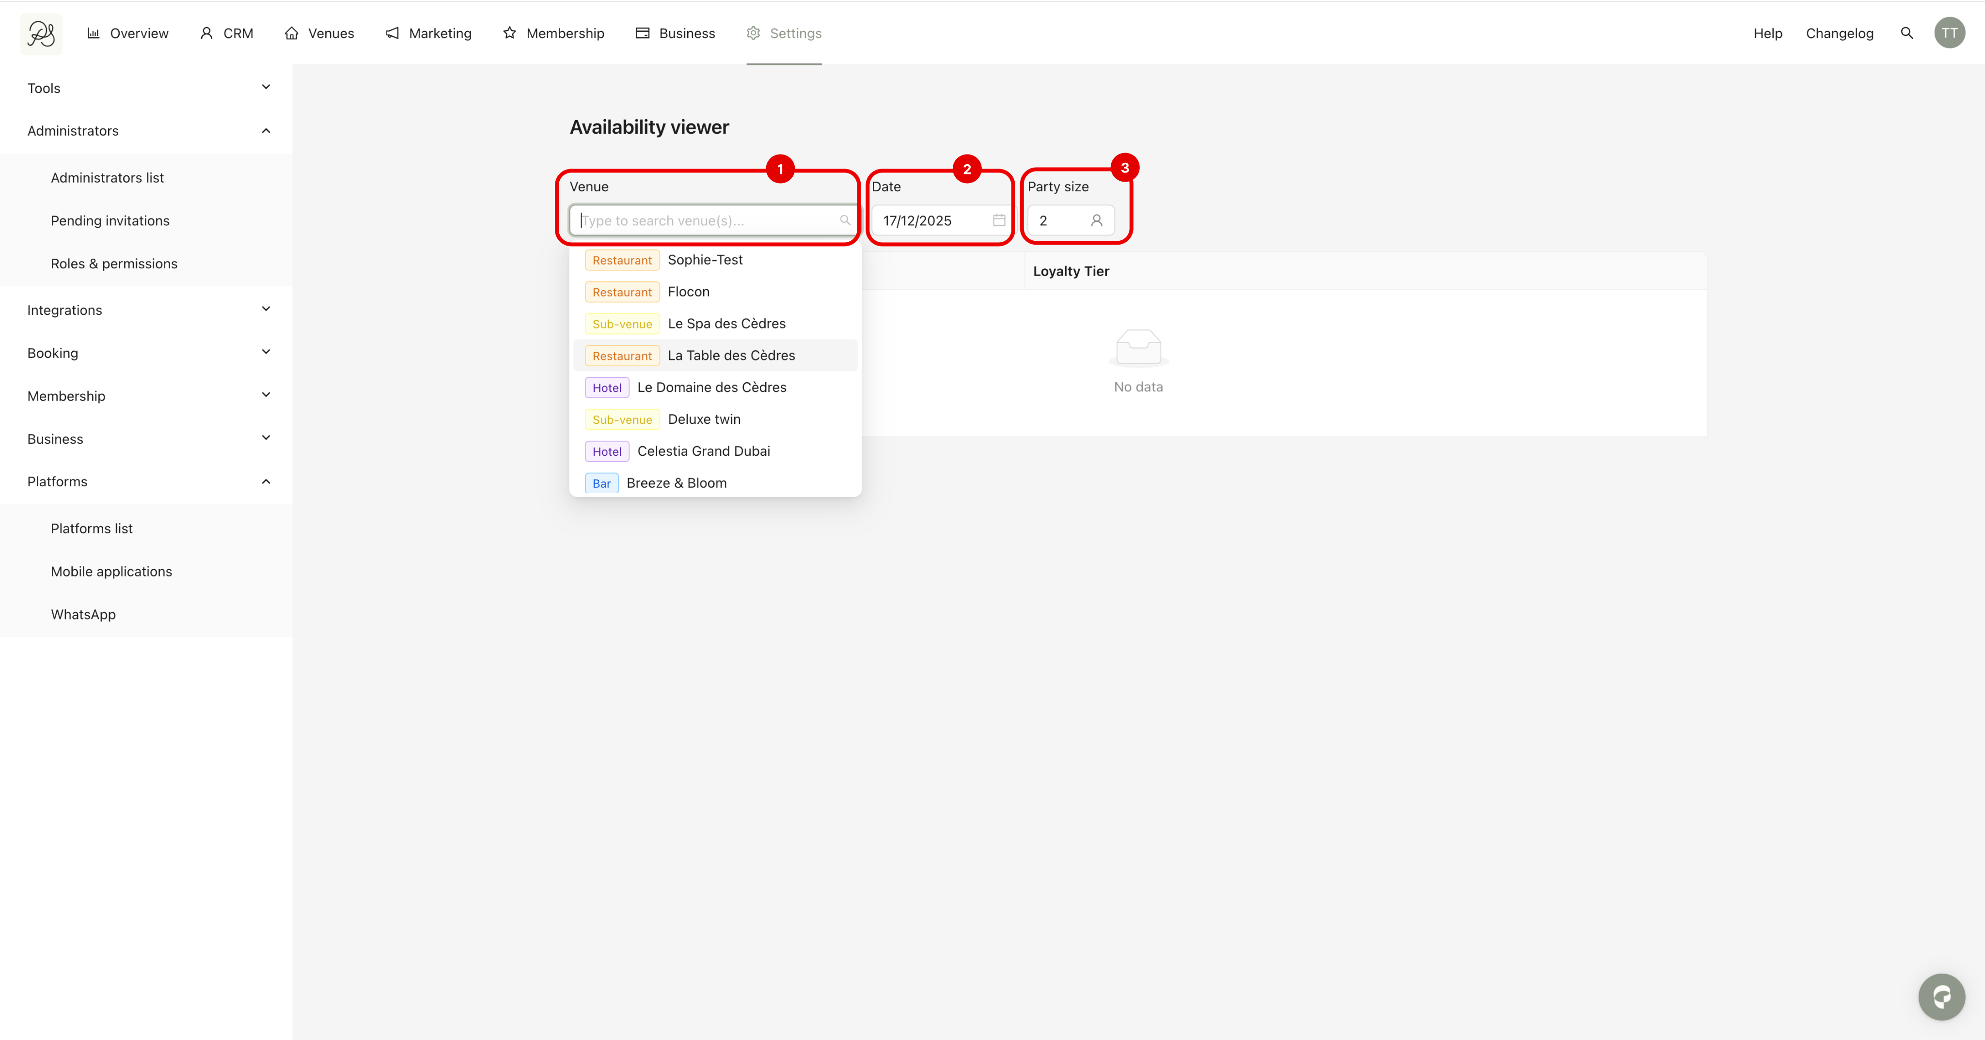Viewport: 1985px width, 1040px height.
Task: Open Roles & permissions sidebar link
Action: coord(114,264)
